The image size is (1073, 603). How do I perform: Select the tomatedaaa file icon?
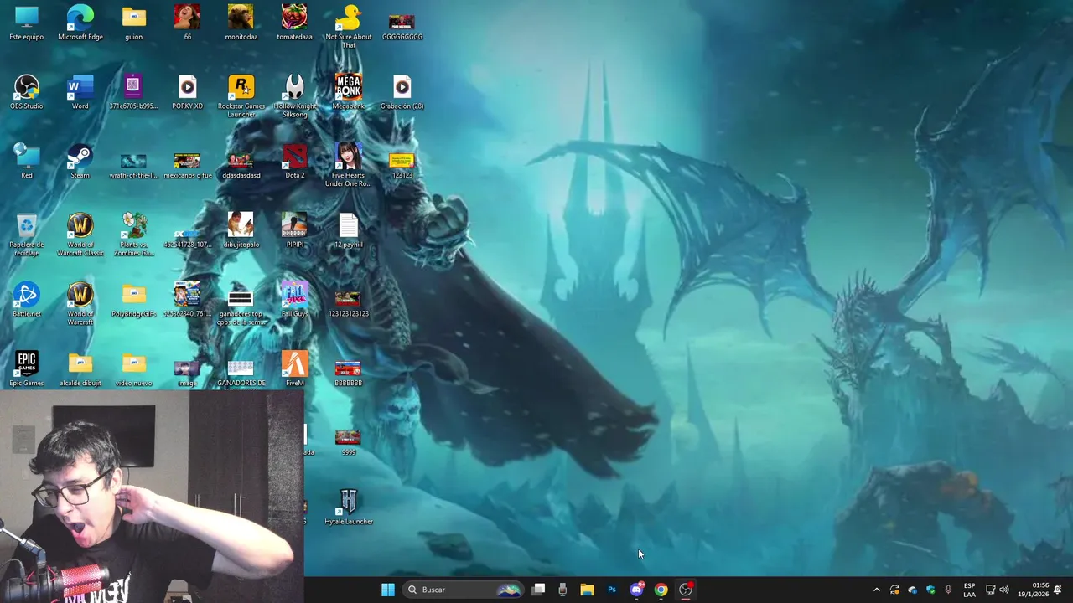point(294,23)
